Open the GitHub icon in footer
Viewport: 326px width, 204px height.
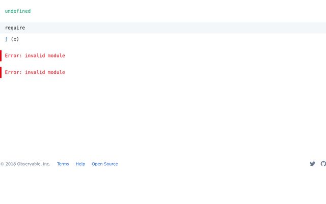[x=323, y=164]
